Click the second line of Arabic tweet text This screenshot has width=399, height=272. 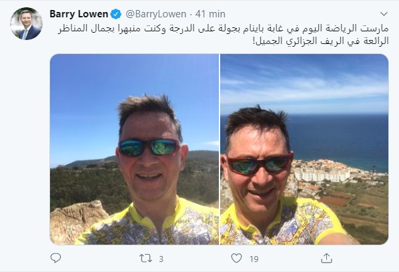321,41
